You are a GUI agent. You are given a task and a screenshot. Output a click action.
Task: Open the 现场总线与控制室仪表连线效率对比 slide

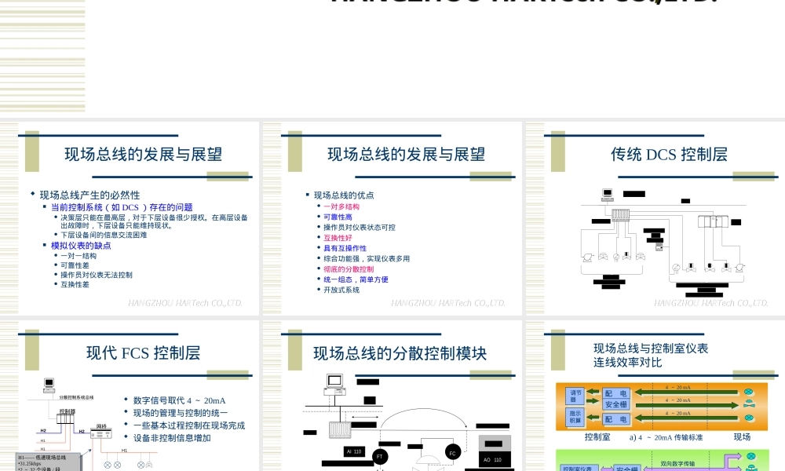tap(655, 396)
